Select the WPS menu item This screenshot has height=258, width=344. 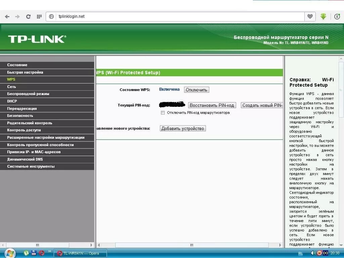[x=47, y=79]
